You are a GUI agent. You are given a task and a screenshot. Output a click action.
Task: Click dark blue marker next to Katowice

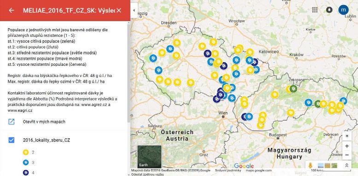(x=255, y=62)
